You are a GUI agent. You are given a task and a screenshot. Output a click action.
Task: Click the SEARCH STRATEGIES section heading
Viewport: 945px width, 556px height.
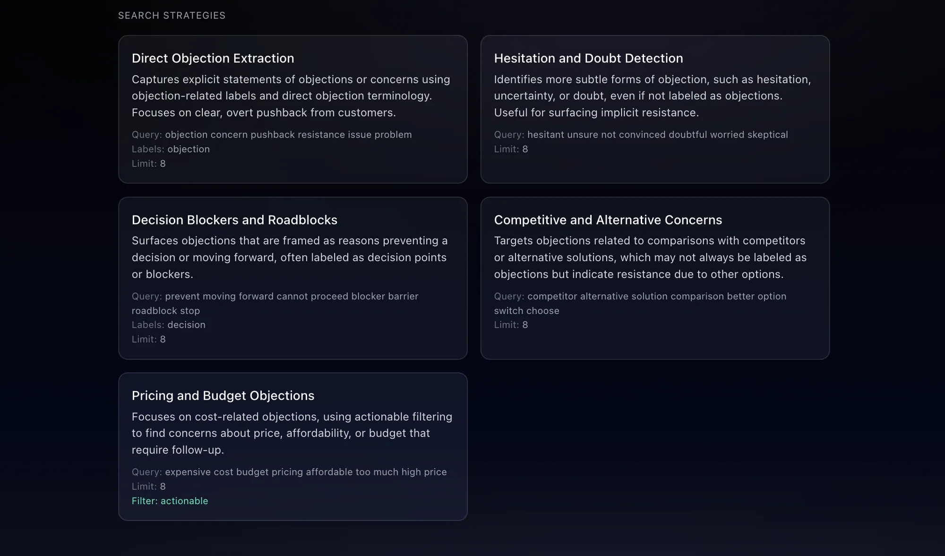[172, 16]
